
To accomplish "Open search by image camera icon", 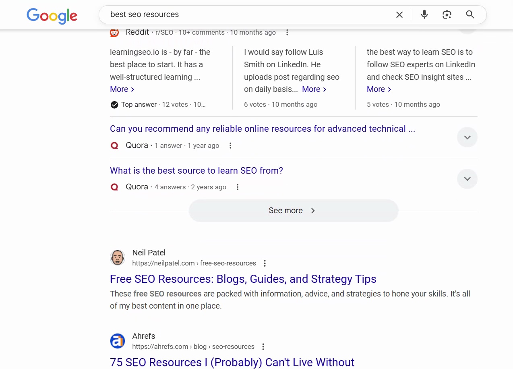I will 447,15.
